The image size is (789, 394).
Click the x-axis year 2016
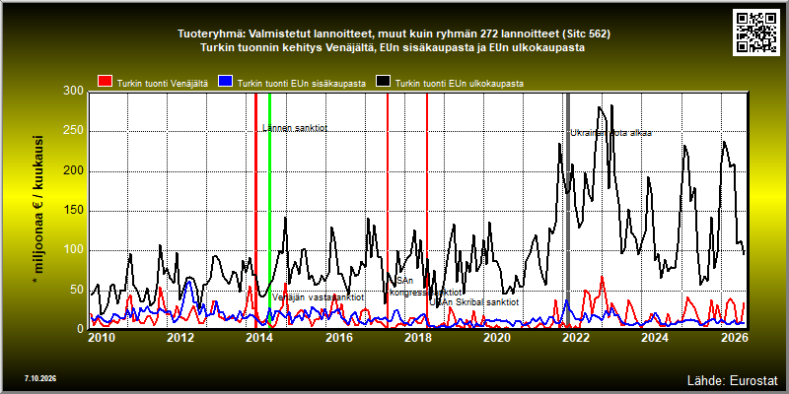coord(338,337)
